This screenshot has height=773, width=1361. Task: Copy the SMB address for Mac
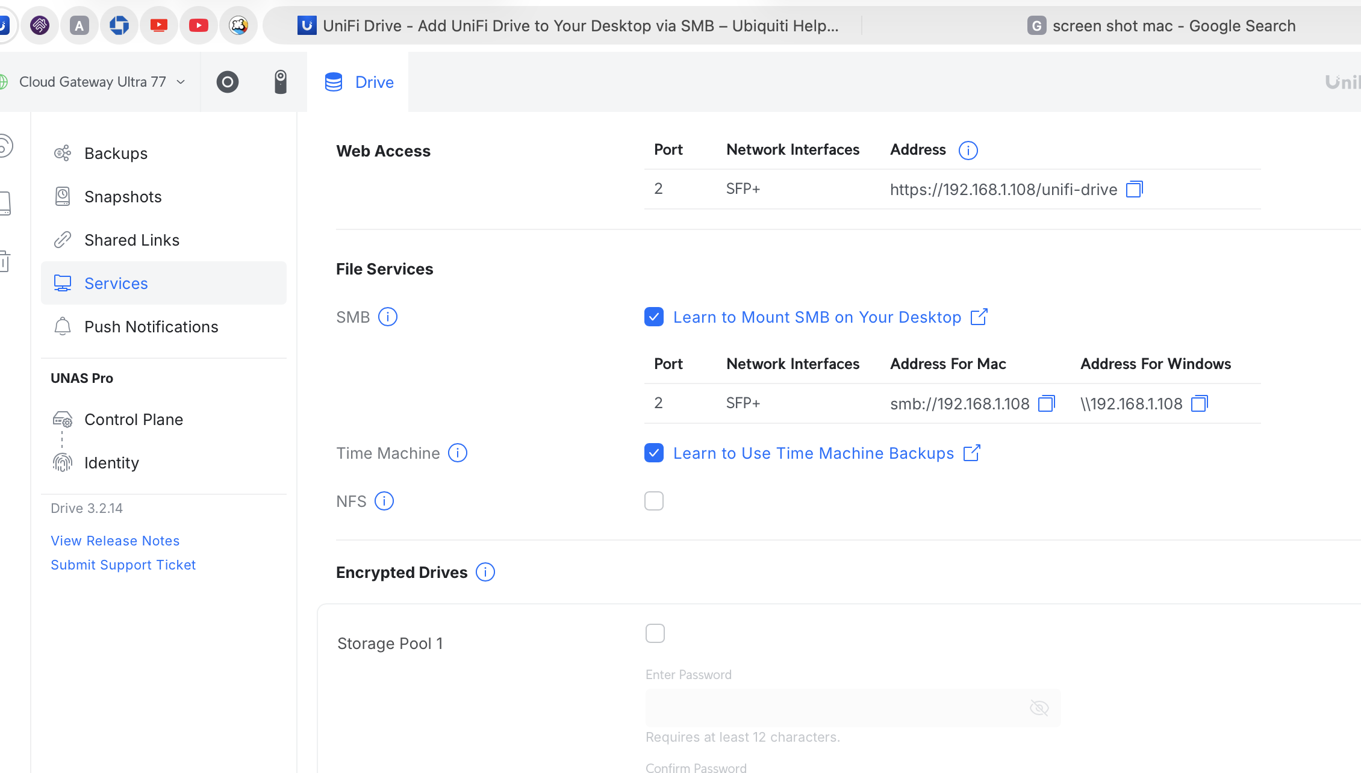(1046, 403)
